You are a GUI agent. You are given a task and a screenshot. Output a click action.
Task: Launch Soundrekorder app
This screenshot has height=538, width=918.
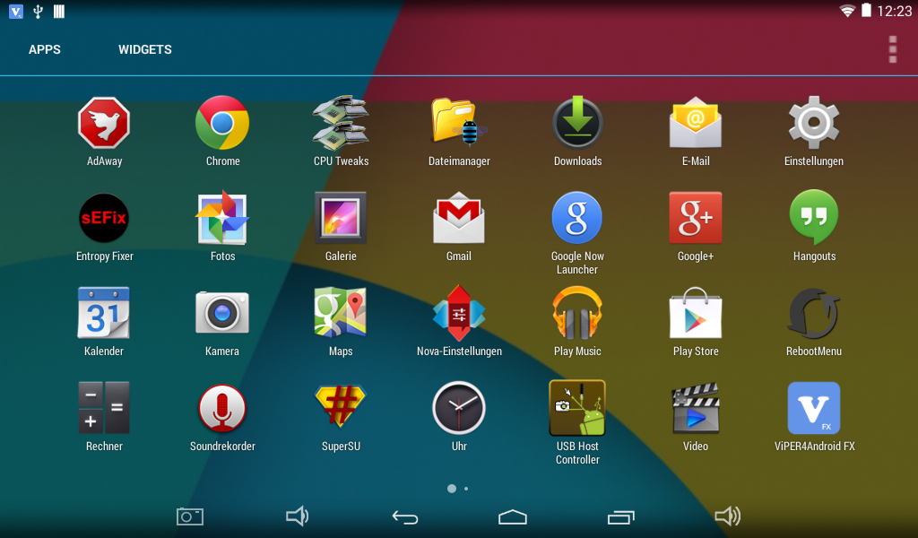(222, 407)
